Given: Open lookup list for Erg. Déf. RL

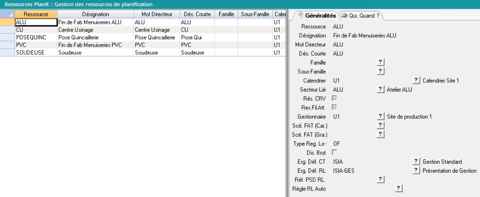Looking at the screenshot, I should (x=416, y=171).
